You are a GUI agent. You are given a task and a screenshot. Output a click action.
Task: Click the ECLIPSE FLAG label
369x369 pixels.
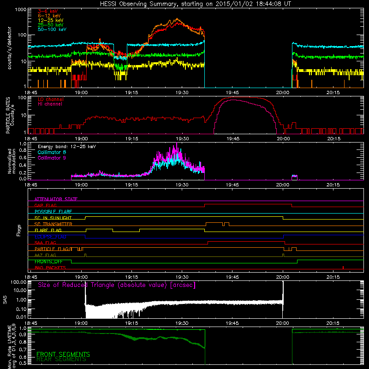(x=50, y=237)
